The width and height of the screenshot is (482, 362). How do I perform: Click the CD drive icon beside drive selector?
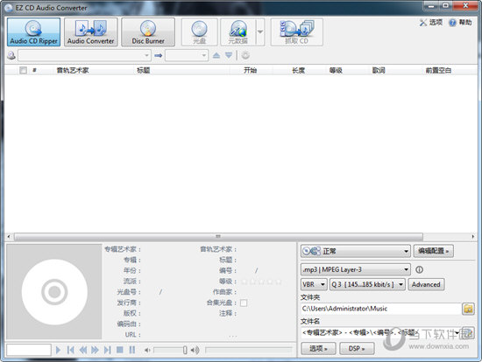click(x=11, y=56)
